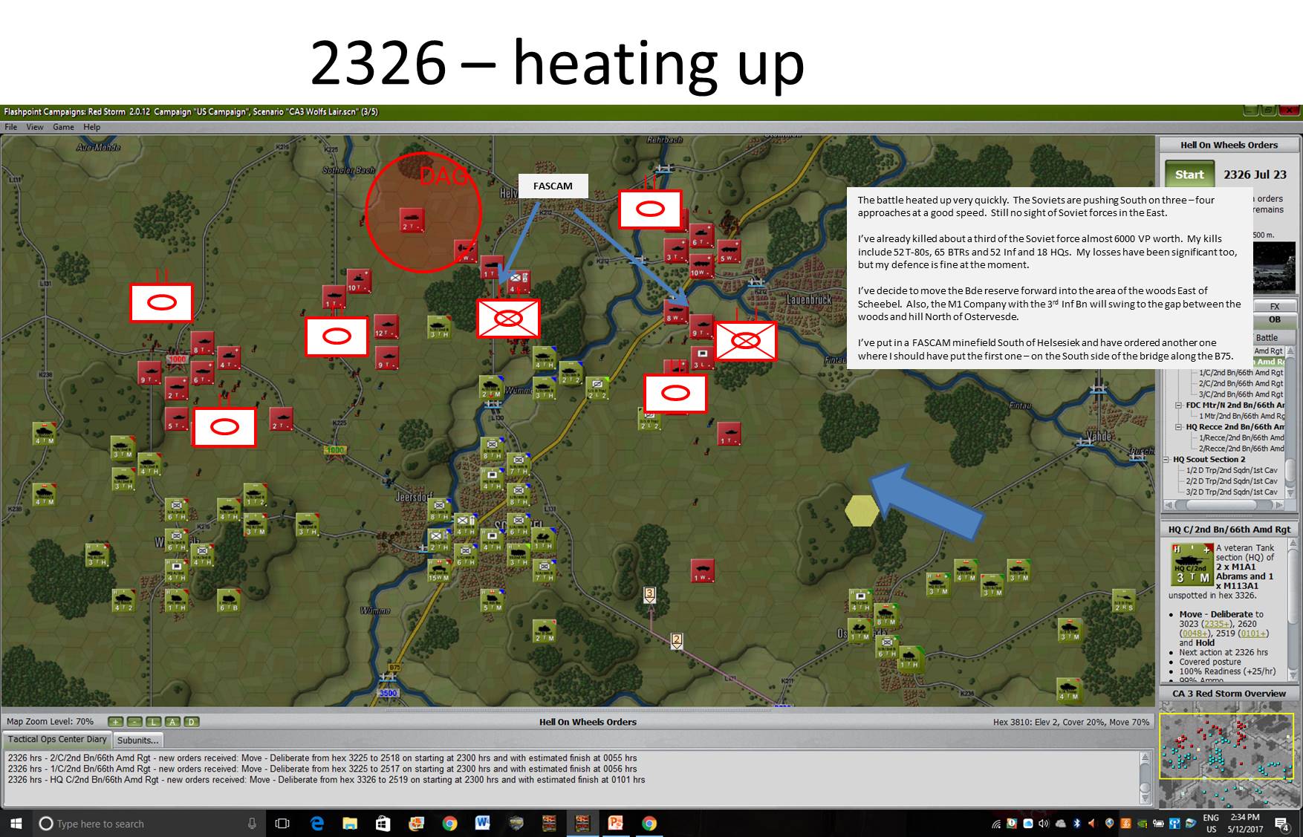This screenshot has height=837, width=1303.
Task: Open File Explorer from the taskbar
Action: [x=350, y=823]
